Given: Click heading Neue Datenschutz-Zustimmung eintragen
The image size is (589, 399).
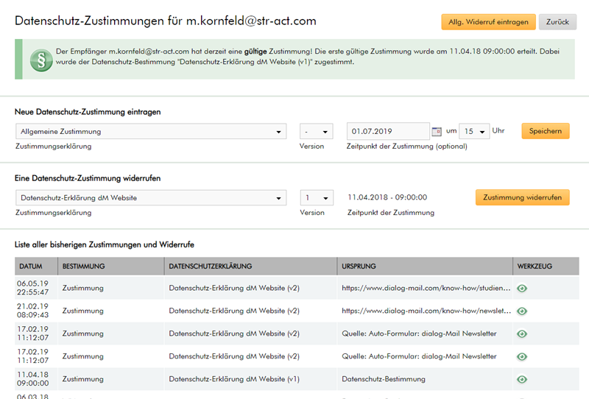Looking at the screenshot, I should 88,112.
